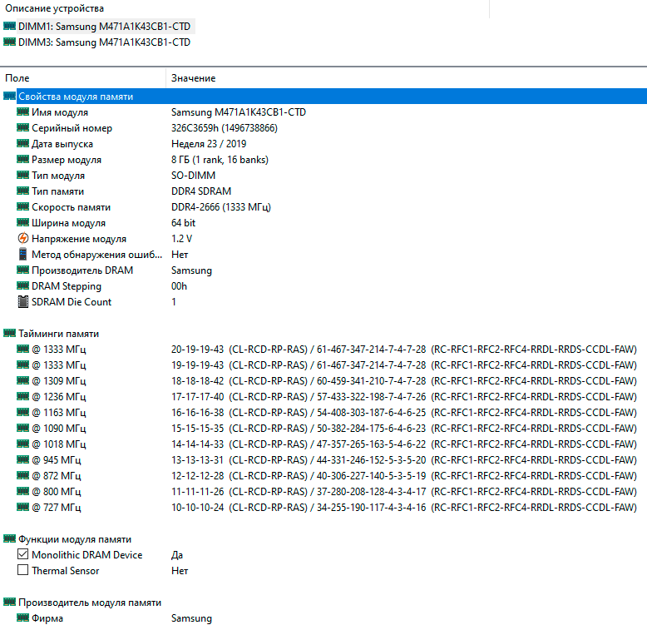Click the icon by 'Метод обнаружения ошиб...'

[x=23, y=254]
